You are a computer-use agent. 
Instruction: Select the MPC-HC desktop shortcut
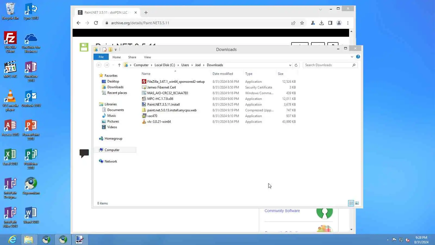coord(10,69)
